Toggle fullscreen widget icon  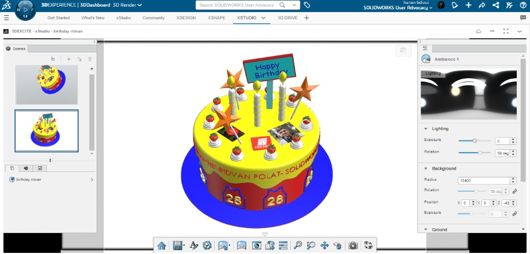tap(506, 31)
